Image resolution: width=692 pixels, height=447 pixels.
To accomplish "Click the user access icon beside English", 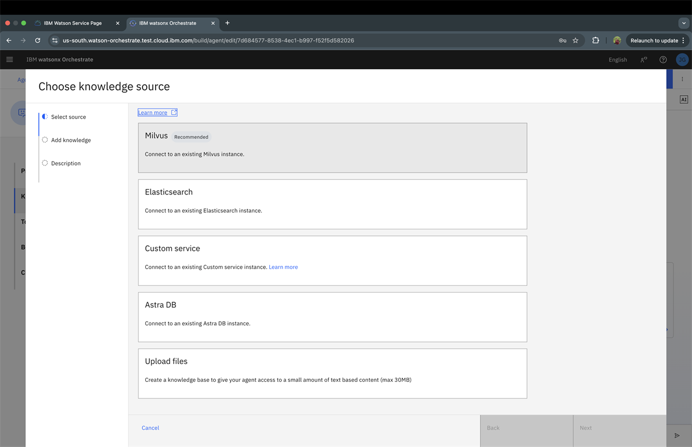I will point(644,59).
